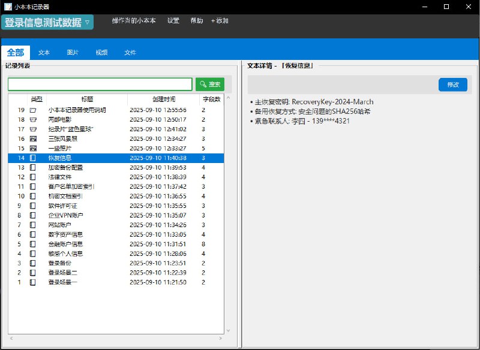Click the record list's down scroll arrow
The width and height of the screenshot is (480, 350).
tap(227, 330)
